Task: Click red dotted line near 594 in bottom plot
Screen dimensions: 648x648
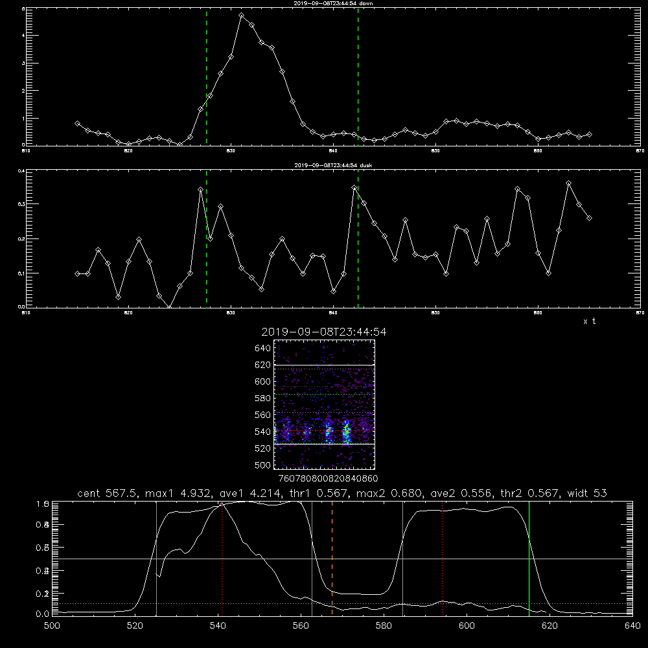Action: [442, 559]
